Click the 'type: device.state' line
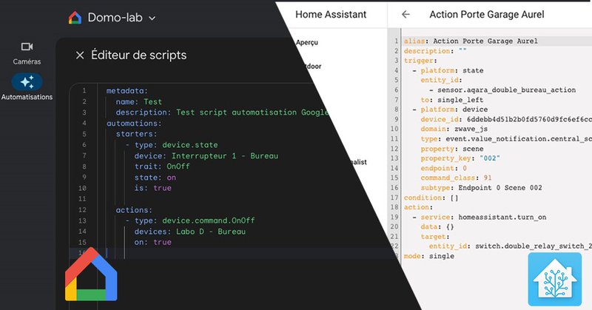The height and width of the screenshot is (310, 592). point(172,144)
